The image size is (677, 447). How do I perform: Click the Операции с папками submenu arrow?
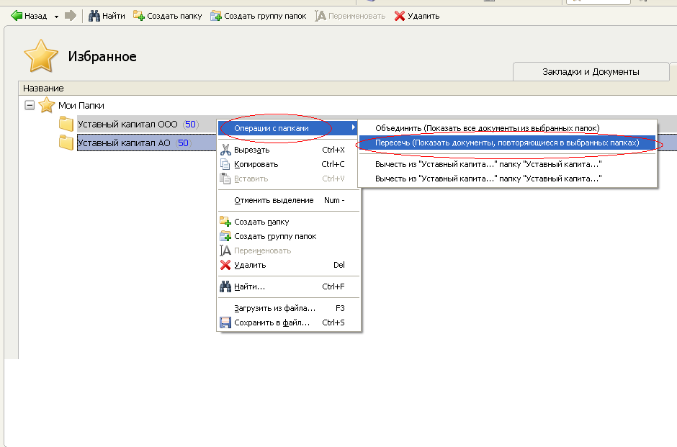pos(353,127)
